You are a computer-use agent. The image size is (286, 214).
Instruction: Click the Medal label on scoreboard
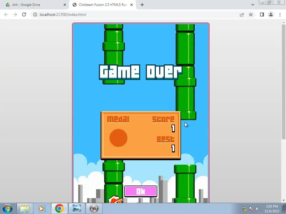[x=118, y=119]
